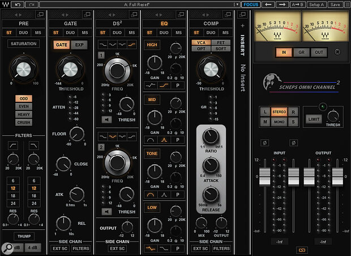Click the Save button
The image size is (351, 256).
click(x=335, y=5)
